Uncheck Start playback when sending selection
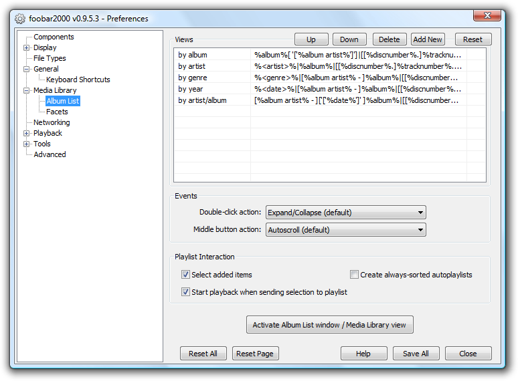Image resolution: width=518 pixels, height=381 pixels. coord(186,292)
